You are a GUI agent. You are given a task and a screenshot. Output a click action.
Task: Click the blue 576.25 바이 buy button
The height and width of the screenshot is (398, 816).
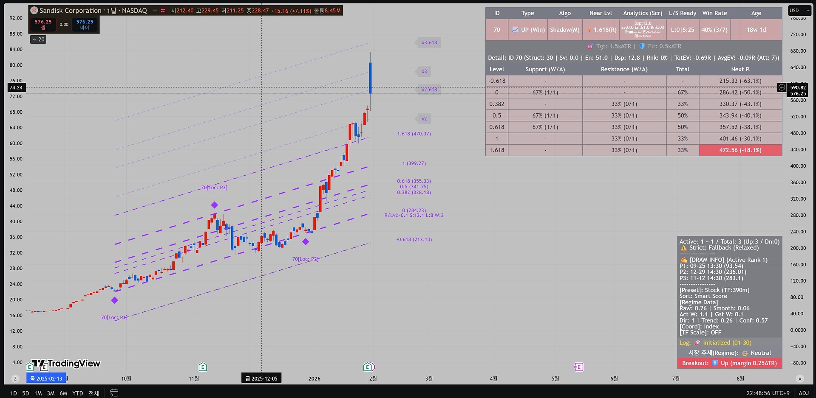point(85,25)
